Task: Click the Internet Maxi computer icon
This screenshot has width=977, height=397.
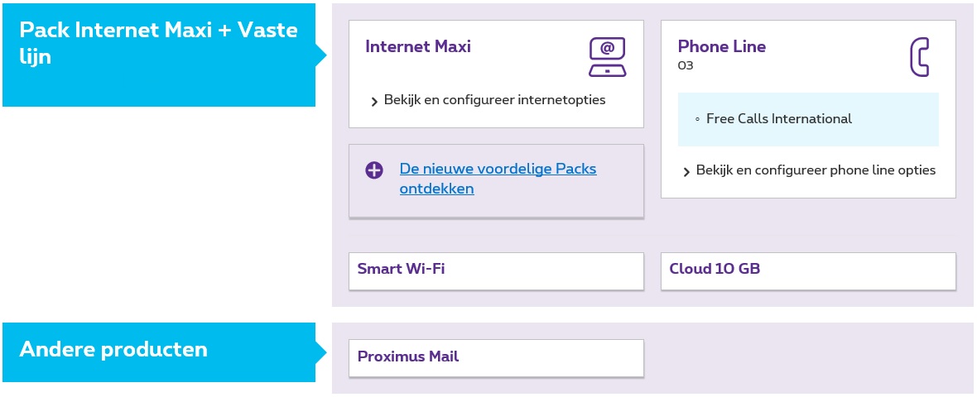Action: tap(607, 57)
